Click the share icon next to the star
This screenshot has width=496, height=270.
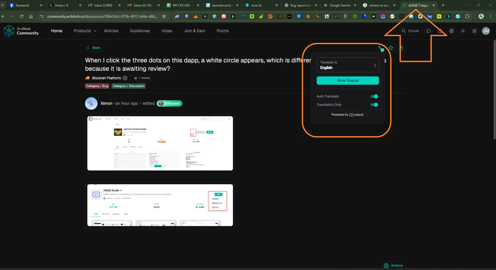pos(401,48)
